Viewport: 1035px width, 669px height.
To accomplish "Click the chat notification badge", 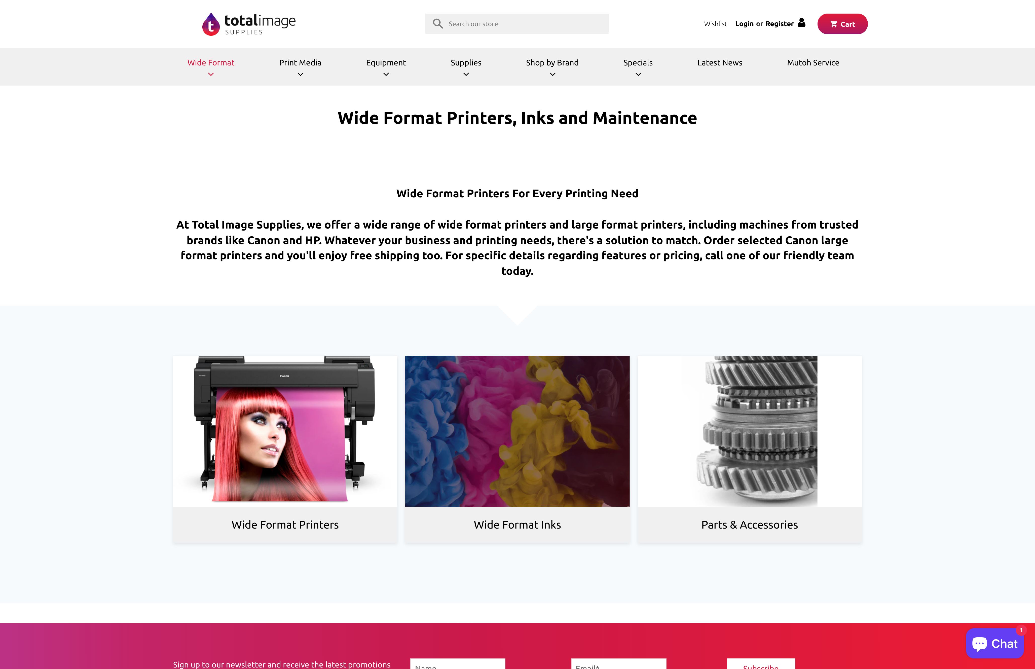I will (1021, 630).
